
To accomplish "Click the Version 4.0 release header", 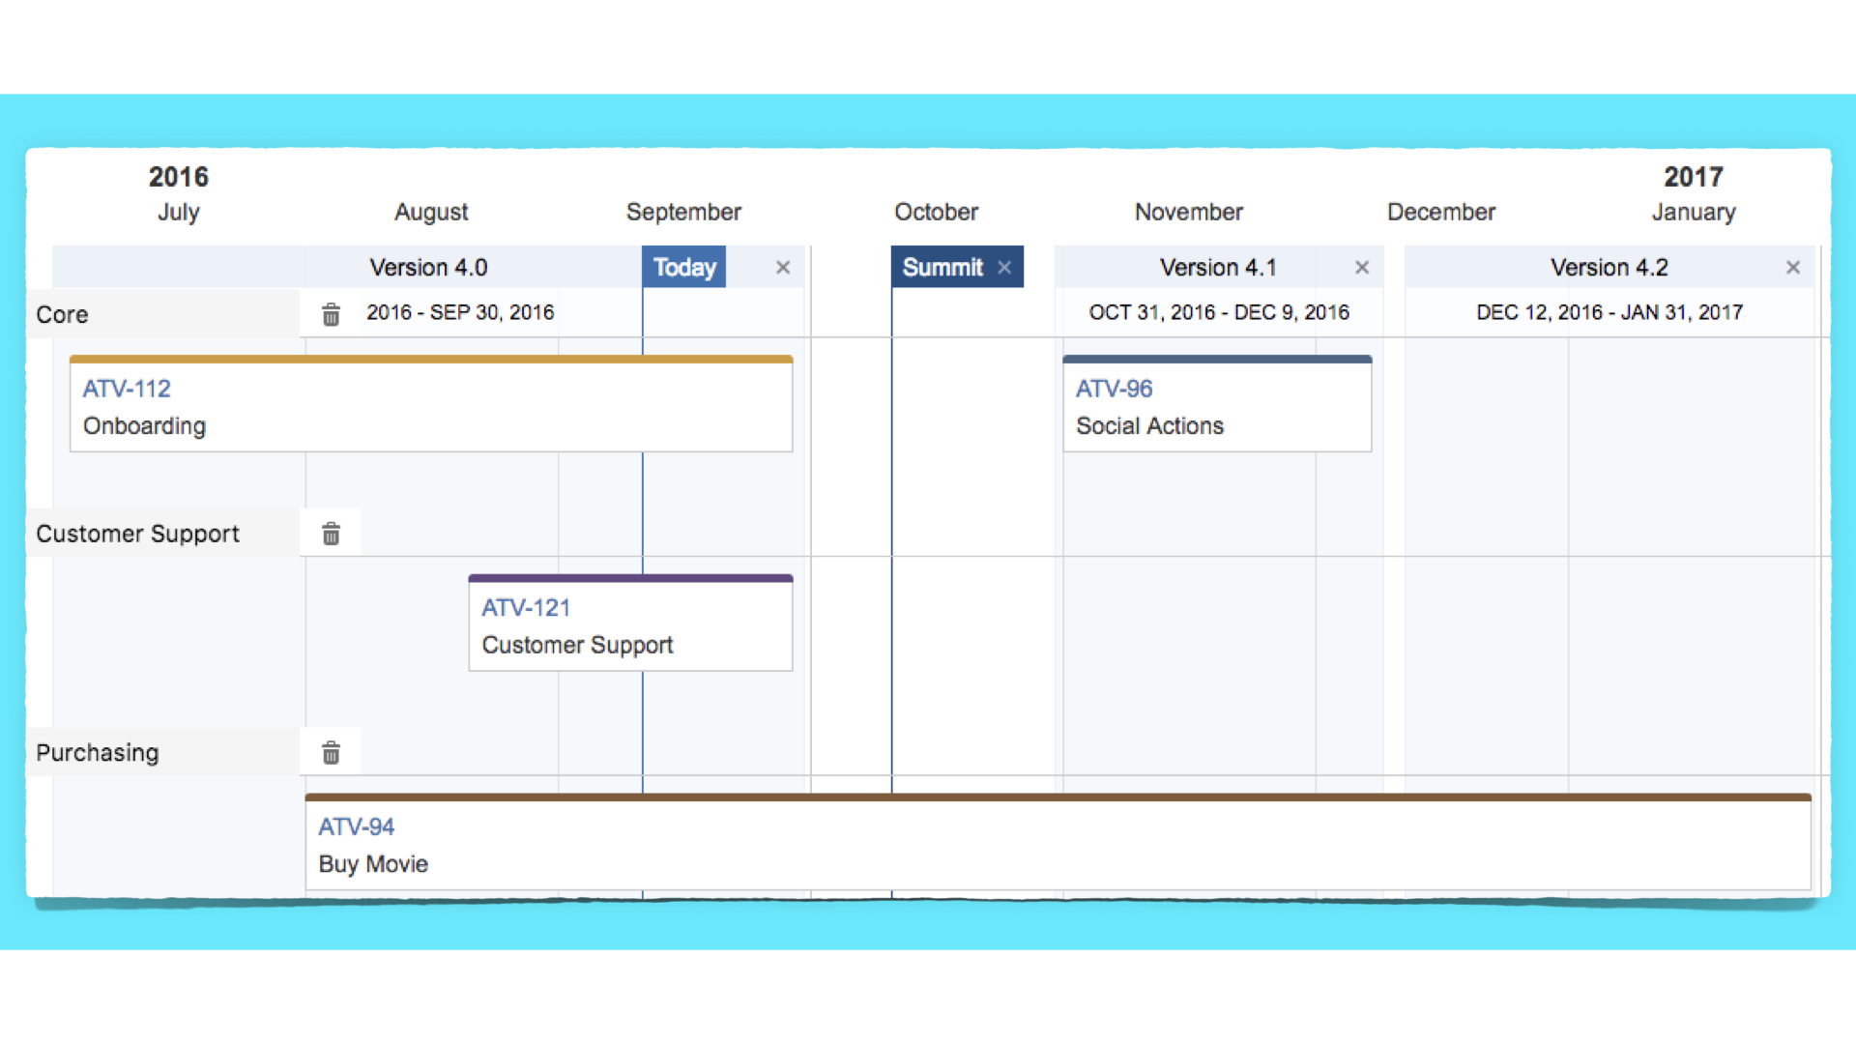I will click(x=428, y=268).
